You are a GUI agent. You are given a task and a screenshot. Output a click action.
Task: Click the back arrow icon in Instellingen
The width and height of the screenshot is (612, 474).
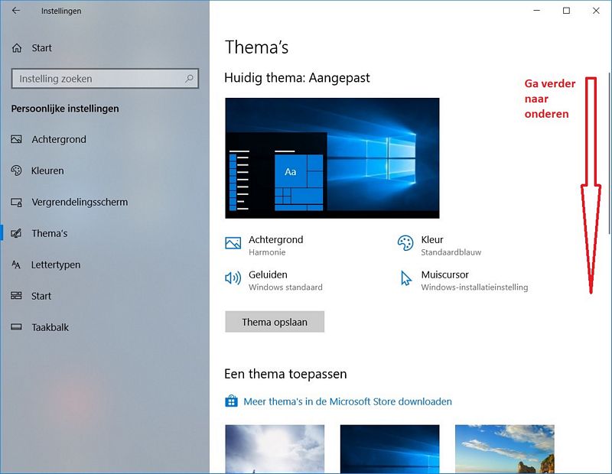tap(16, 11)
